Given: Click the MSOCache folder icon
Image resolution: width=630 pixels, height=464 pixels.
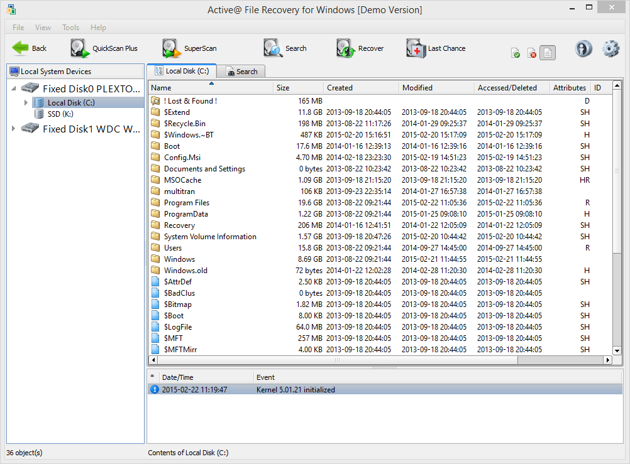Looking at the screenshot, I should pos(155,180).
